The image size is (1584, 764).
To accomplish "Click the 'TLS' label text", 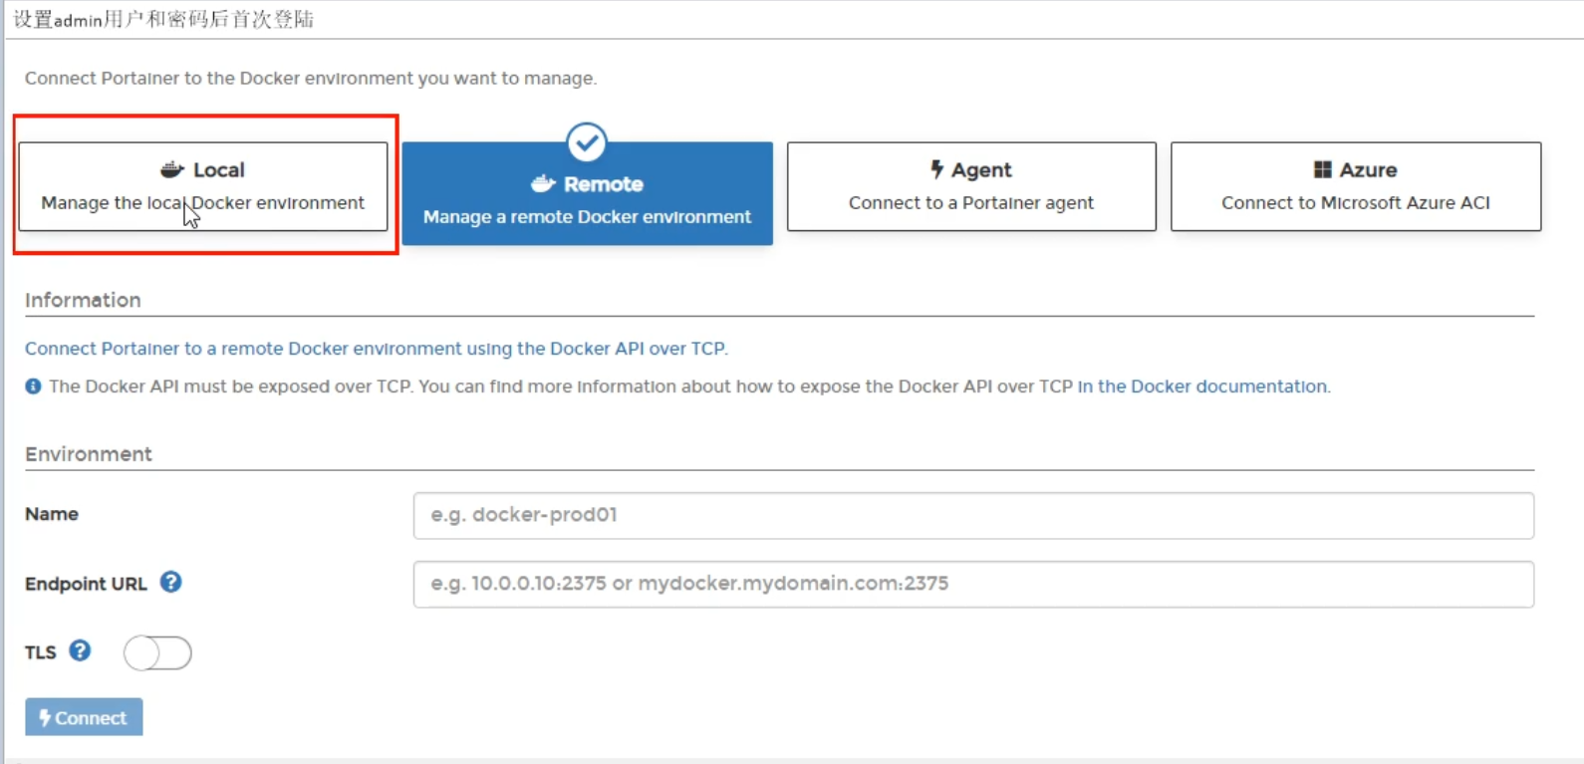I will point(41,652).
